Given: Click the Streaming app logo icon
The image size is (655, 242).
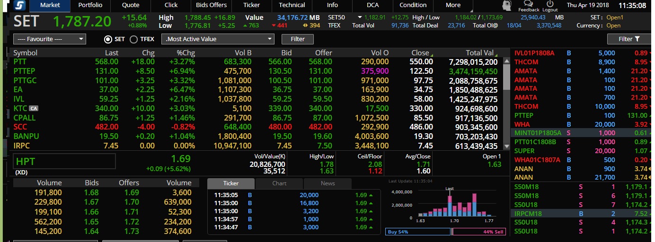Looking at the screenshot, I should [x=19, y=6].
